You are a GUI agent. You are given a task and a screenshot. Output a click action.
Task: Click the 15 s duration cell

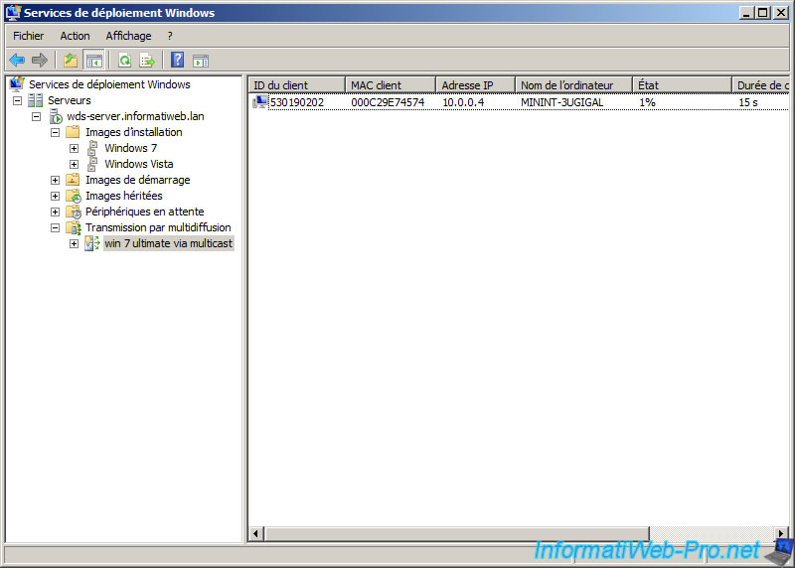pos(748,102)
